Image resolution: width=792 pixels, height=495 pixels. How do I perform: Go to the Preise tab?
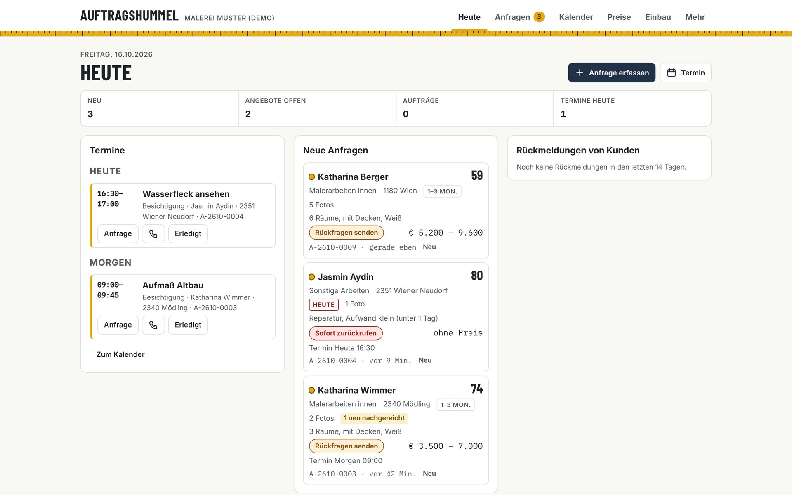point(619,17)
